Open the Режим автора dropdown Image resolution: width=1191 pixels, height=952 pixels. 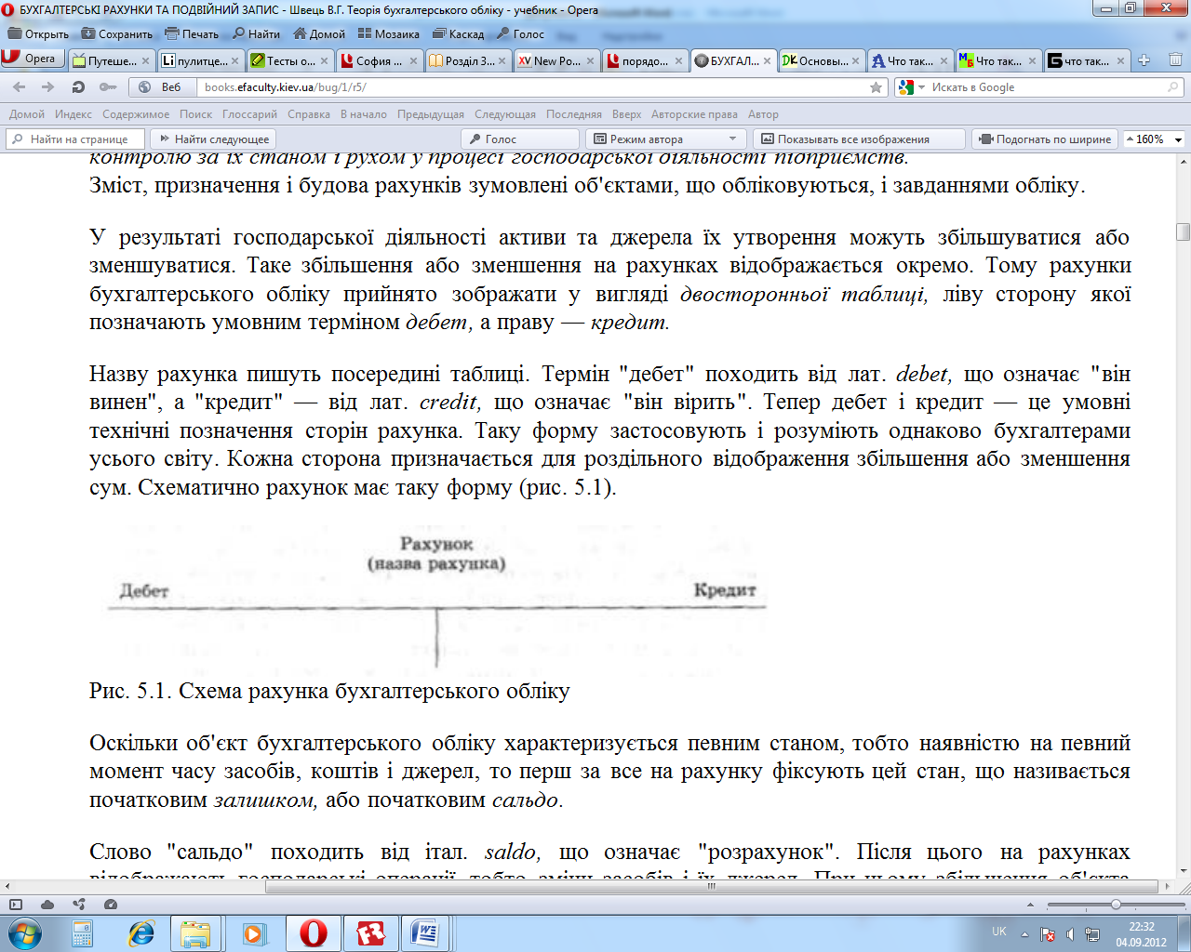coord(666,139)
